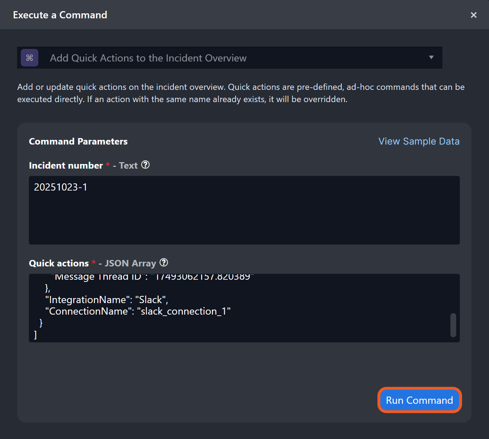This screenshot has width=489, height=439.
Task: Click the 20251023-1 incident number value
Action: [60, 187]
